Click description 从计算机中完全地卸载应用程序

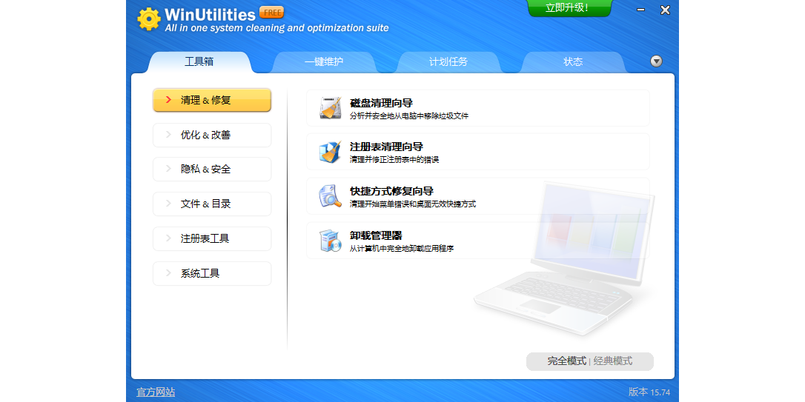click(402, 248)
